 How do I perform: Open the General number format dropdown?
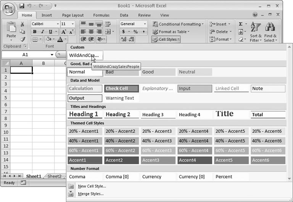145,24
